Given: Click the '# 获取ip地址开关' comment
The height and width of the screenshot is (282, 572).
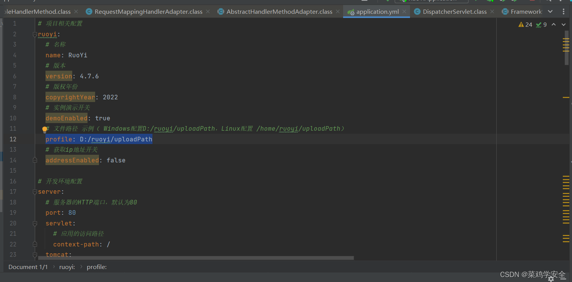Looking at the screenshot, I should (x=71, y=149).
